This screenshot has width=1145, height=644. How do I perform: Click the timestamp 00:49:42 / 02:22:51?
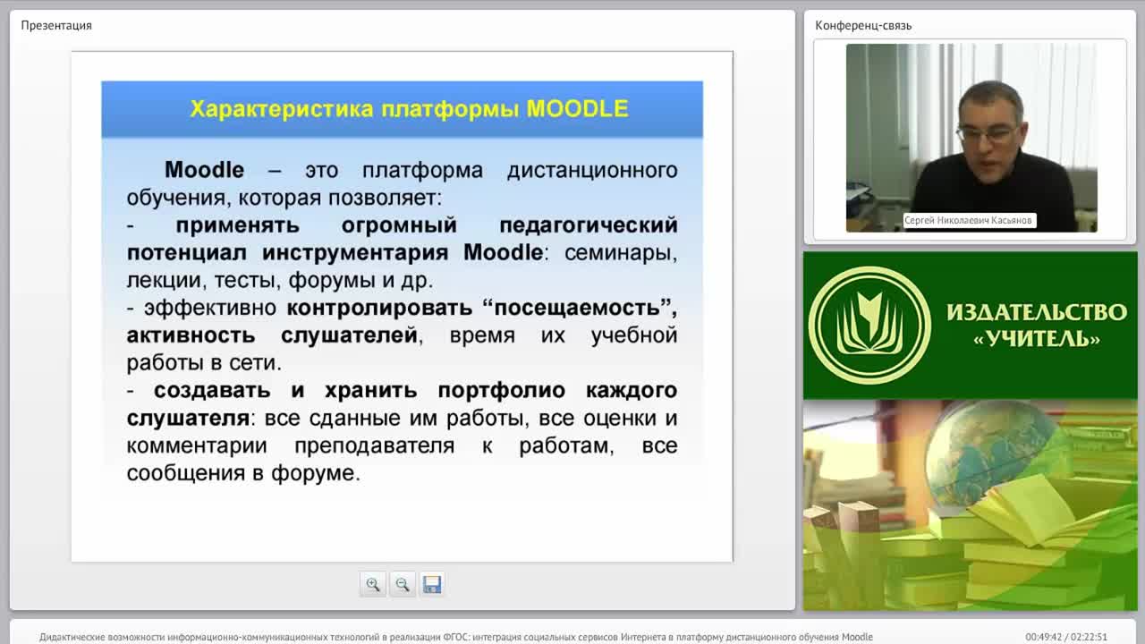tap(1066, 637)
